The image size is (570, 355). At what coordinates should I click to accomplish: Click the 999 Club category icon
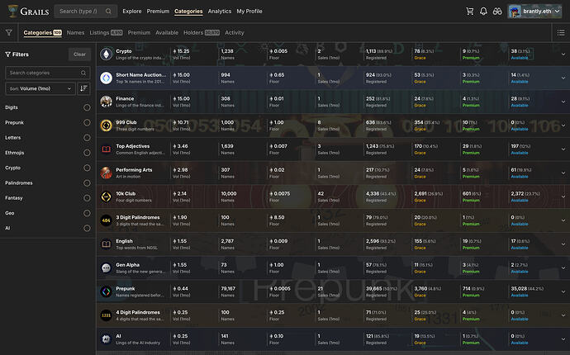point(107,125)
